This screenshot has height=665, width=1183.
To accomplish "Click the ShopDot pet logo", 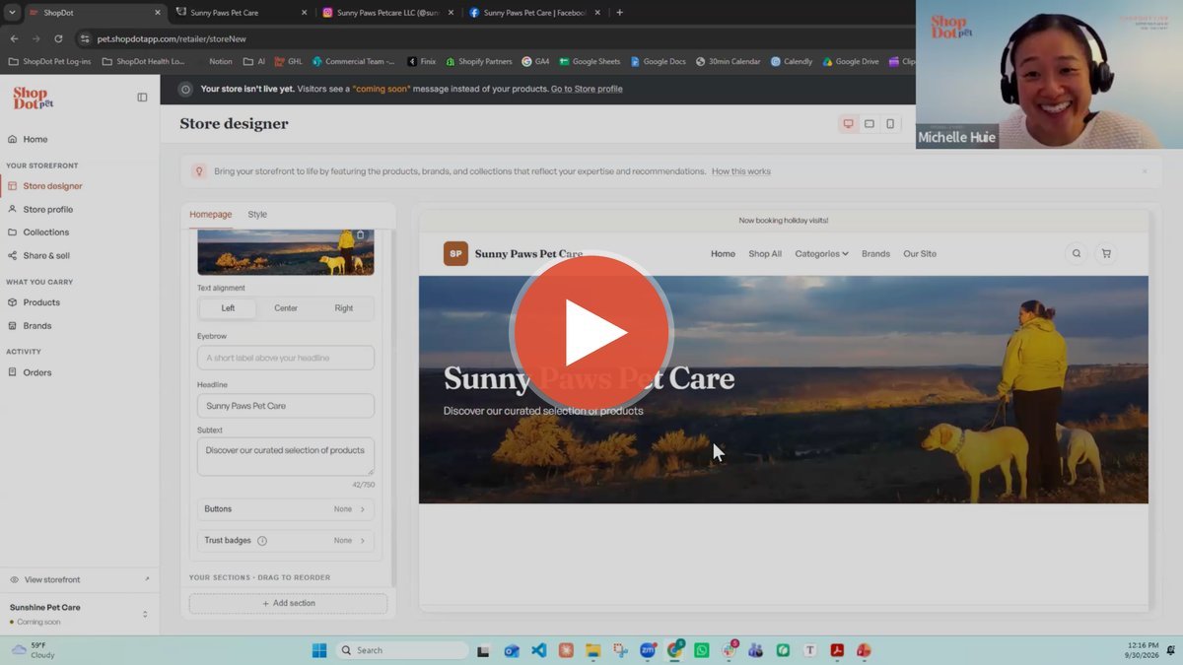I will pos(33,98).
